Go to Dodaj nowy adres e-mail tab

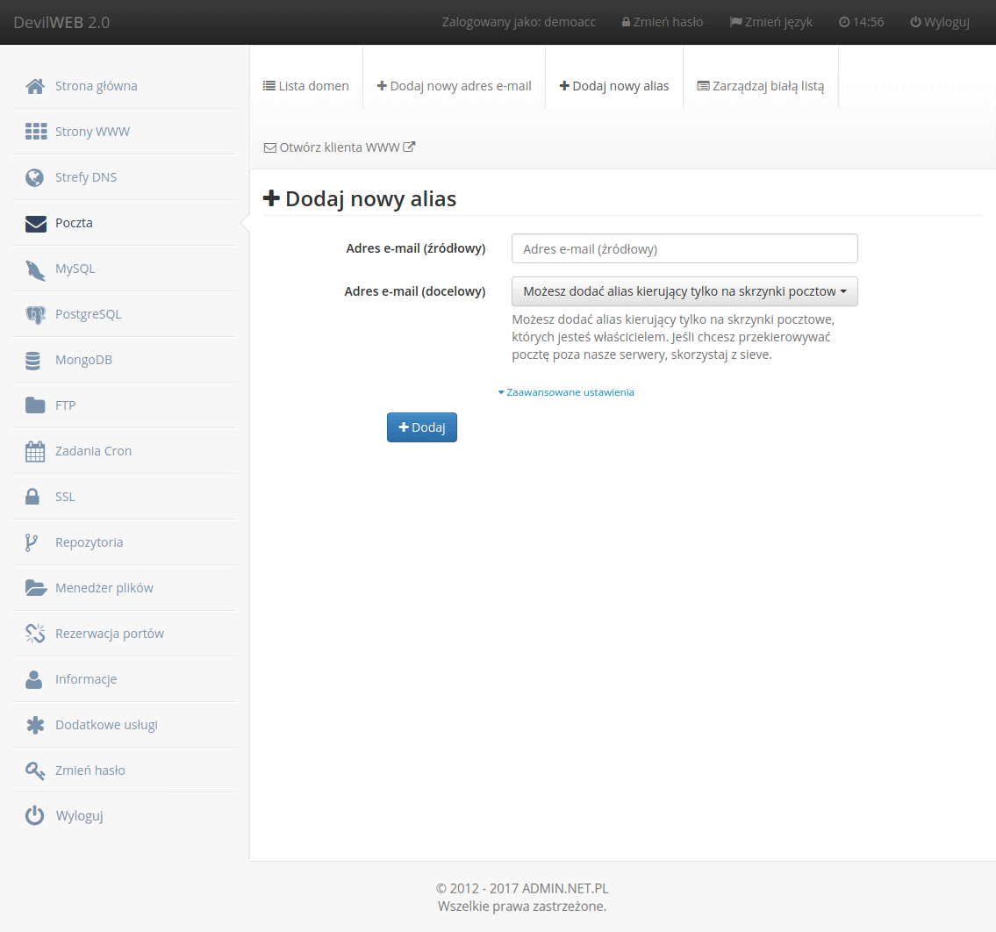coord(454,86)
